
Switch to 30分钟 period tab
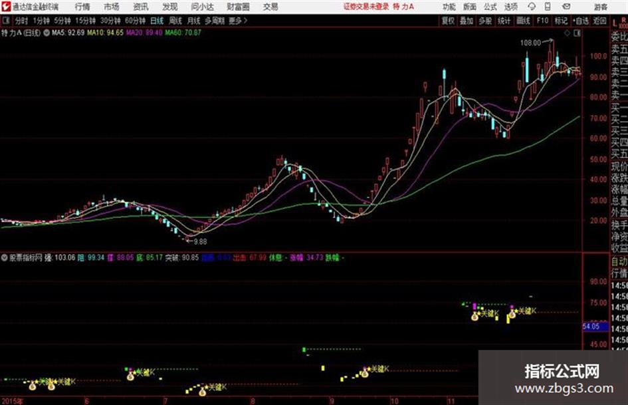click(110, 21)
